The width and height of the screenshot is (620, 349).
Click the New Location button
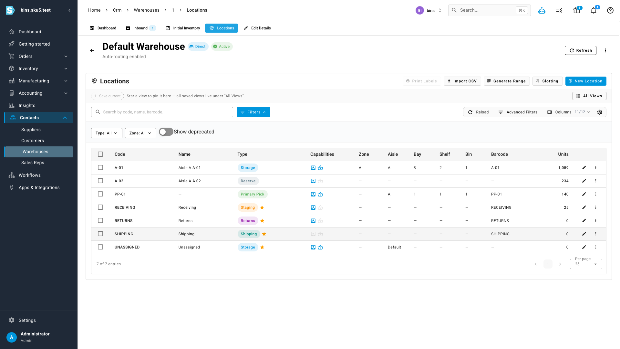click(586, 81)
